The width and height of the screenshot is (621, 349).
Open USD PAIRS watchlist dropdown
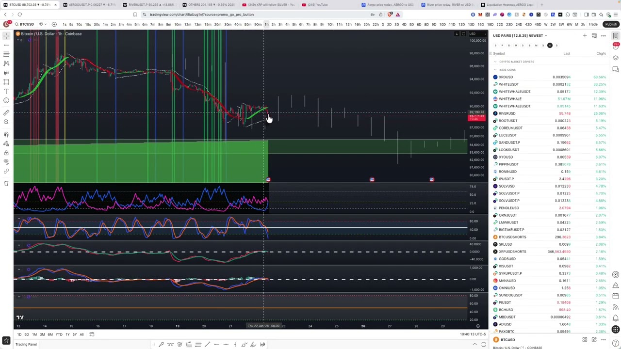[x=520, y=35]
